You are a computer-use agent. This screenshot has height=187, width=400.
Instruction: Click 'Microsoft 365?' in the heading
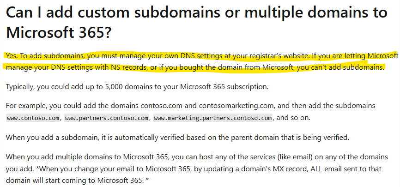59,33
